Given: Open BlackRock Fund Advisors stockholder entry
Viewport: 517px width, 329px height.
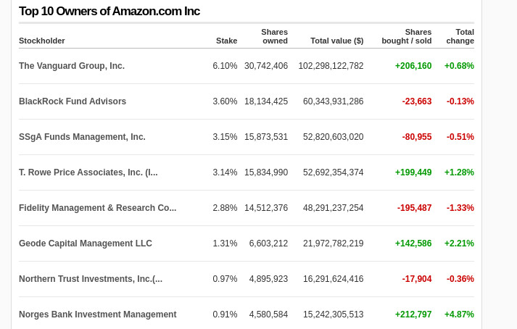Looking at the screenshot, I should point(73,101).
